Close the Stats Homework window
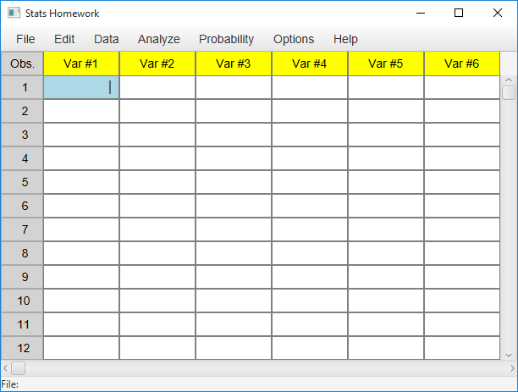 pos(497,14)
